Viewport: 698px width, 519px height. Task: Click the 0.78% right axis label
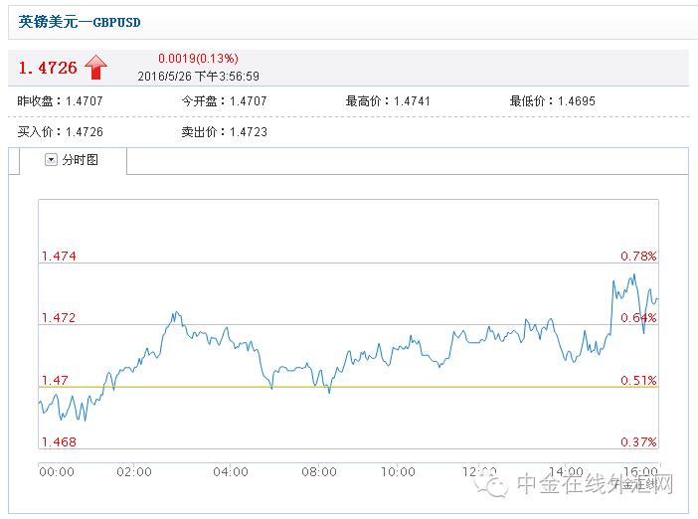coord(638,256)
